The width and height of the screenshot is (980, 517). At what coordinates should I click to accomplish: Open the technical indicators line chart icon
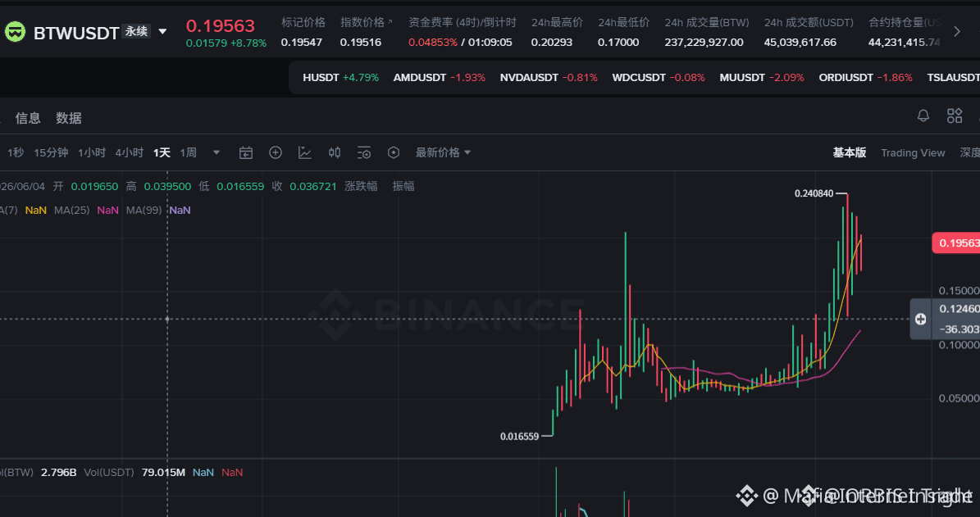click(x=305, y=152)
